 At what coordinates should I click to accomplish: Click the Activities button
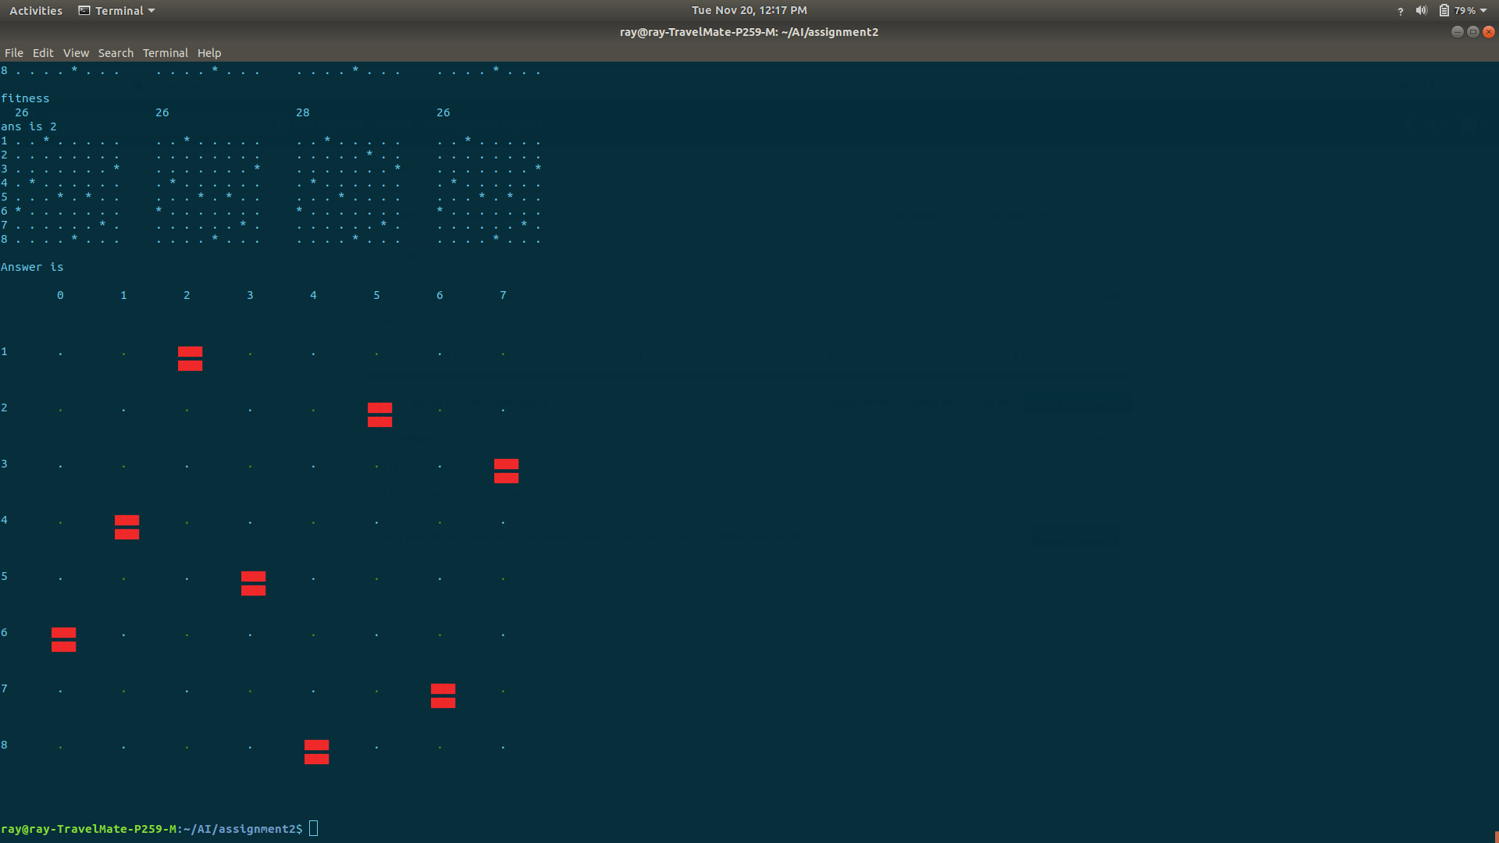36,11
